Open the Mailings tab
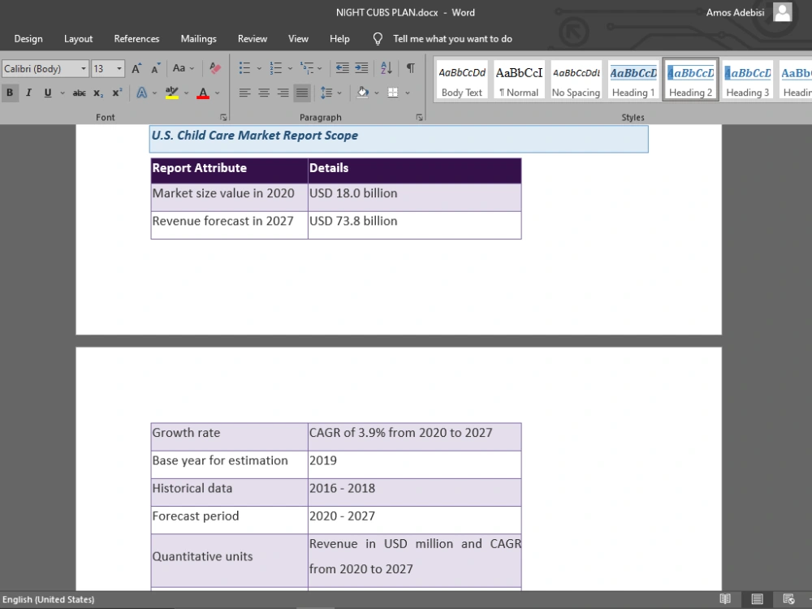The height and width of the screenshot is (609, 812). (198, 39)
